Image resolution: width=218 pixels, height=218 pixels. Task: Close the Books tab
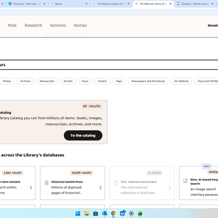tap(87, 4)
